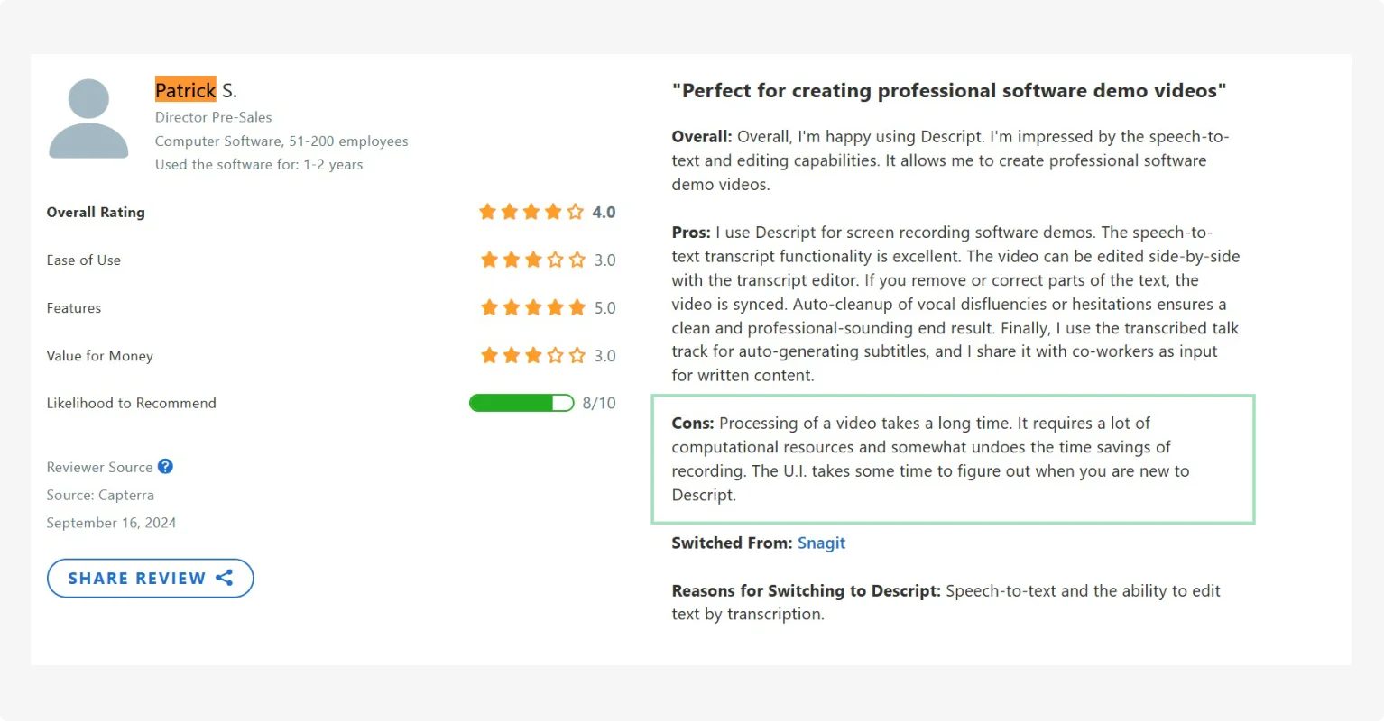Click the fifth star beside Features rating

(578, 307)
